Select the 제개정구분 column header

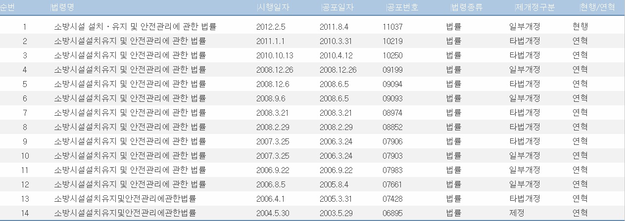tap(536, 7)
